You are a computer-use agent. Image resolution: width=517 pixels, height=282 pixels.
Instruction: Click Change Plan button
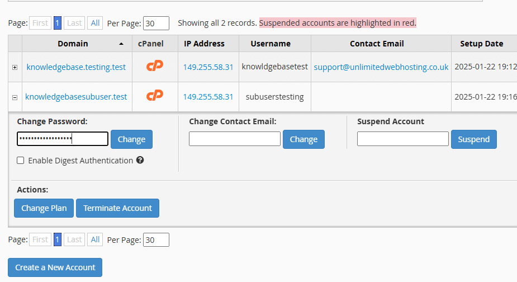pyautogui.click(x=44, y=208)
